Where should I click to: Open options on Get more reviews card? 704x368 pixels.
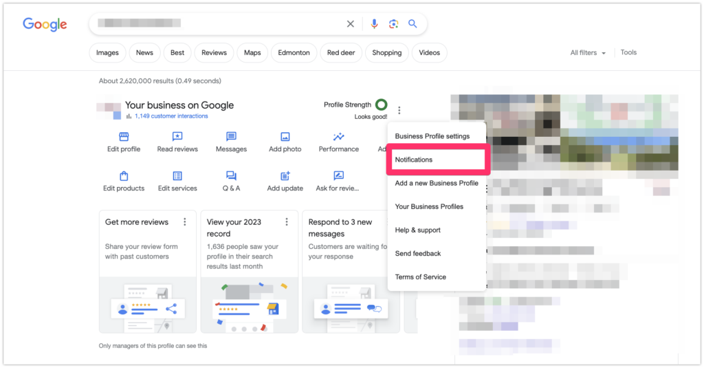(x=184, y=222)
